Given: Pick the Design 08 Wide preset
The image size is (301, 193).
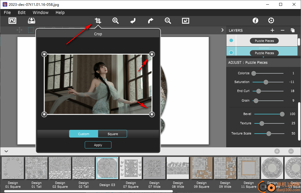Looking at the screenshot, I should coord(178,168).
